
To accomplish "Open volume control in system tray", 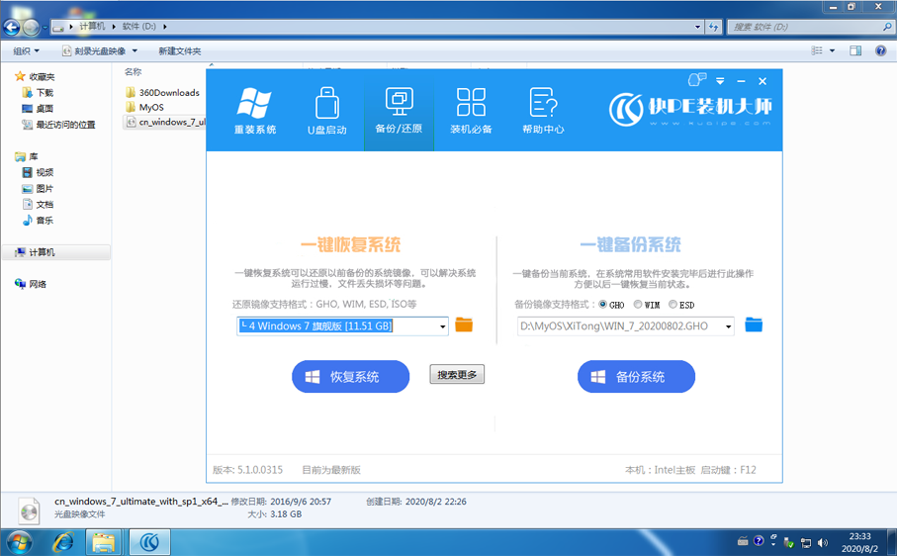I will coord(823,542).
